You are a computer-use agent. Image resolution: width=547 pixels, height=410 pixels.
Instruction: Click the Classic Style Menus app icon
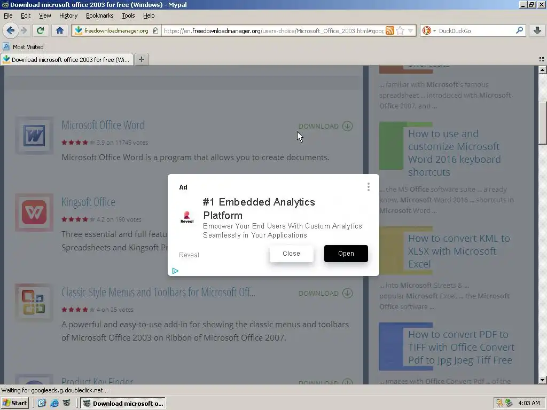(34, 302)
